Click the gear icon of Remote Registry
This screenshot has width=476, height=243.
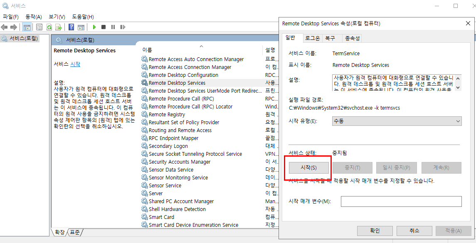pos(145,114)
